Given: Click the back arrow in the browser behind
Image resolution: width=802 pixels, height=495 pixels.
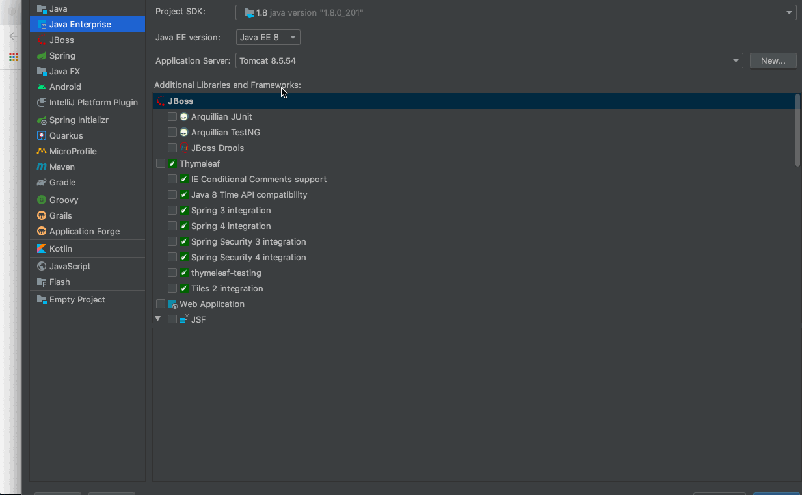Looking at the screenshot, I should pyautogui.click(x=13, y=36).
